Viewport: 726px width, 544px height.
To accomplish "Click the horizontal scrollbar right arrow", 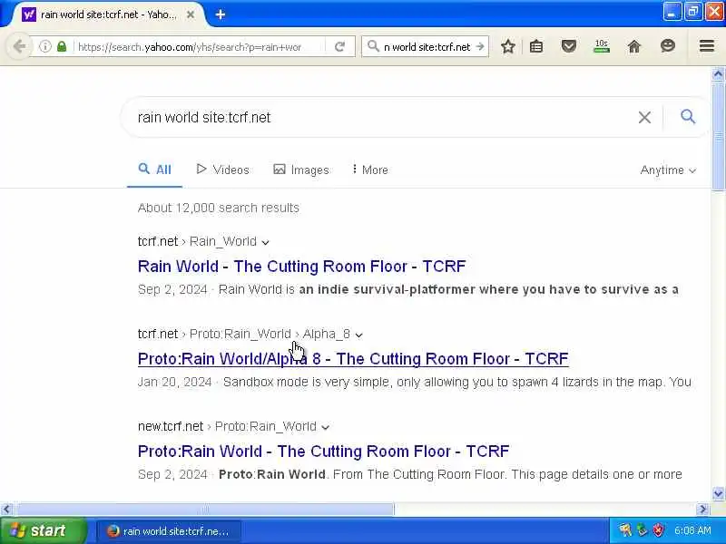I will [702, 510].
